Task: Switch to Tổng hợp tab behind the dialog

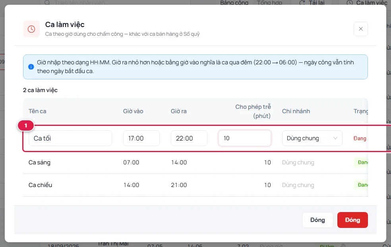Action: coord(269,3)
